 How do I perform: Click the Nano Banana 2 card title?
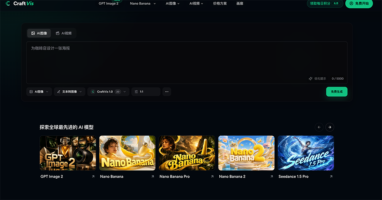(232, 177)
